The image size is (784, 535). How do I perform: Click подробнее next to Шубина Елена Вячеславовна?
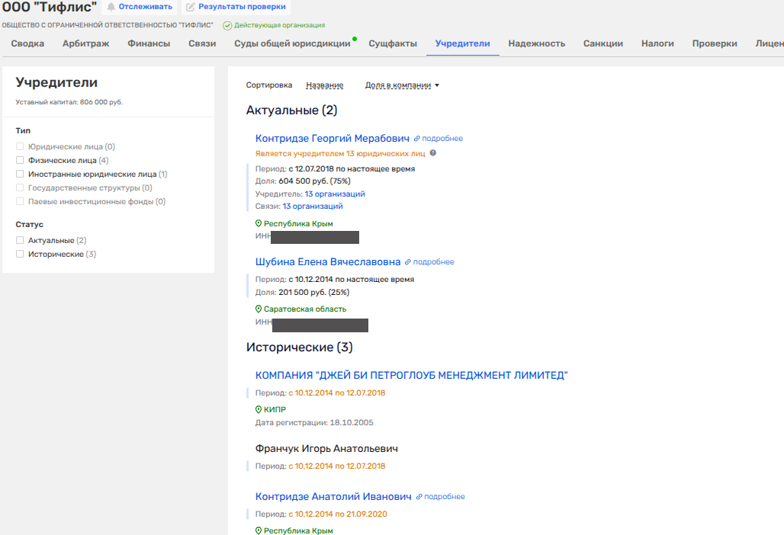[433, 261]
